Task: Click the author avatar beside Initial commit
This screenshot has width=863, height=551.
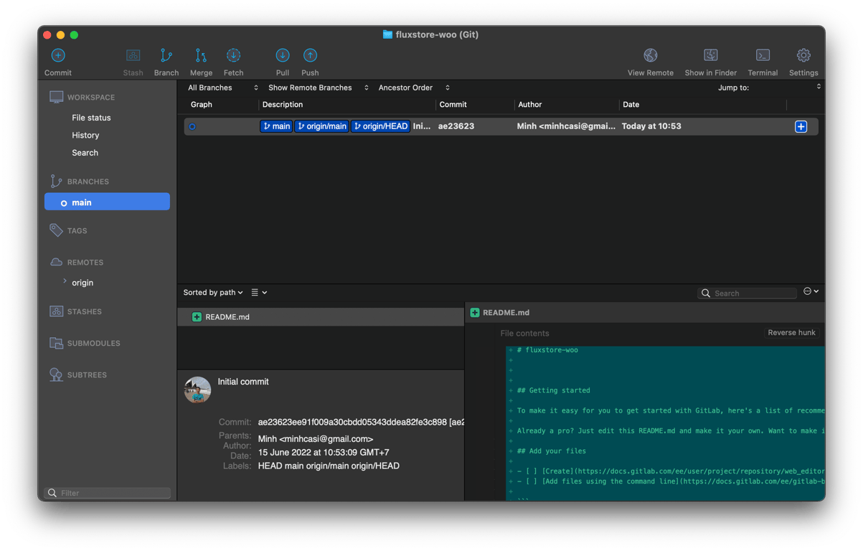Action: [198, 390]
